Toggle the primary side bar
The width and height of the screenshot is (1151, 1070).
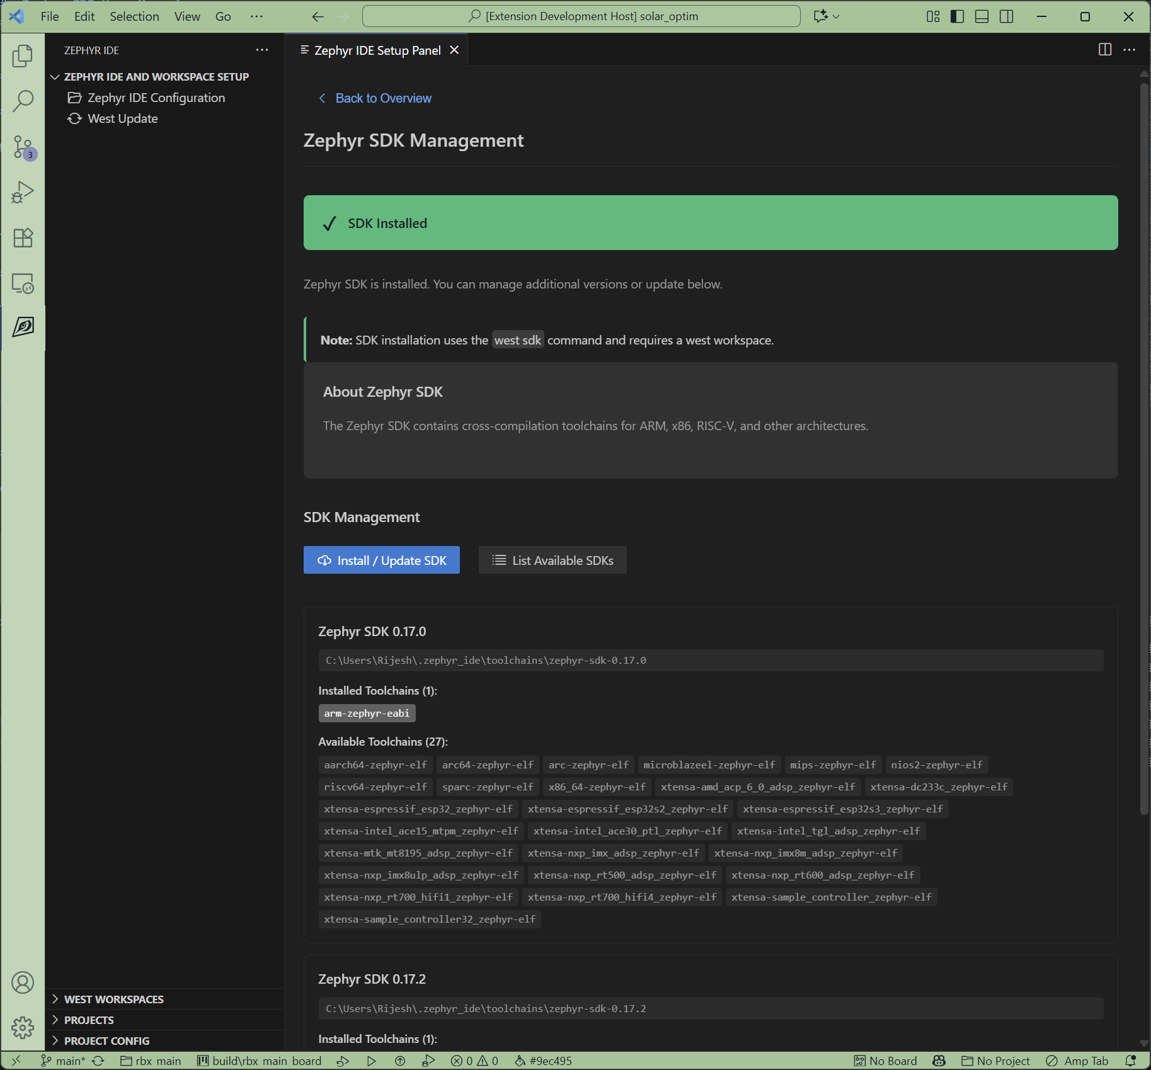click(x=957, y=16)
